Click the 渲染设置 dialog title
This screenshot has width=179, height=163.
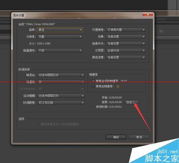pyautogui.click(x=19, y=15)
